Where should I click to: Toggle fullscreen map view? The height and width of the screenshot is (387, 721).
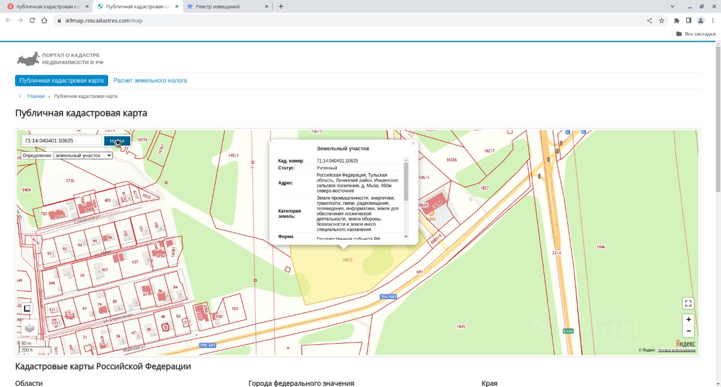tap(688, 303)
